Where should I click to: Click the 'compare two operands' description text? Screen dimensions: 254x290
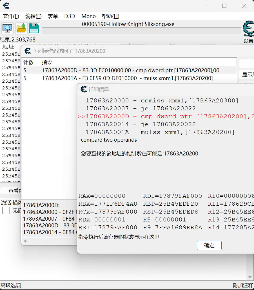109,140
